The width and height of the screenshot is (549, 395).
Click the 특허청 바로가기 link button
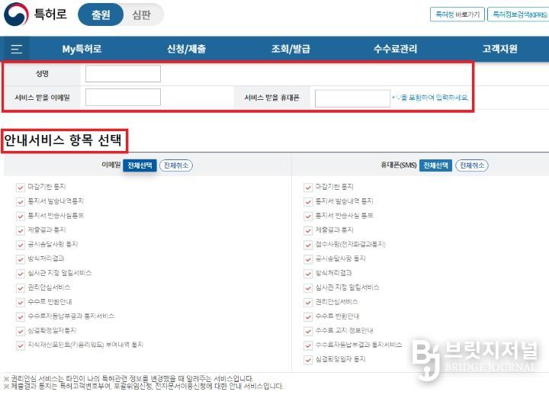457,14
